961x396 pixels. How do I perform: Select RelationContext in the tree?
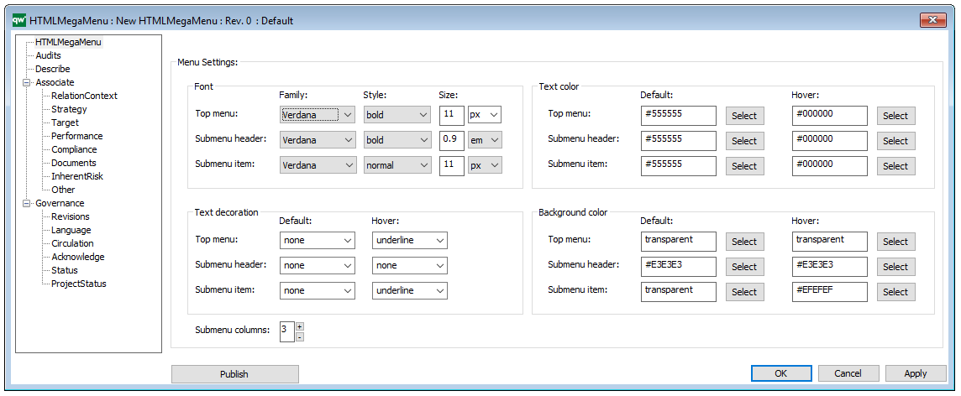(84, 96)
